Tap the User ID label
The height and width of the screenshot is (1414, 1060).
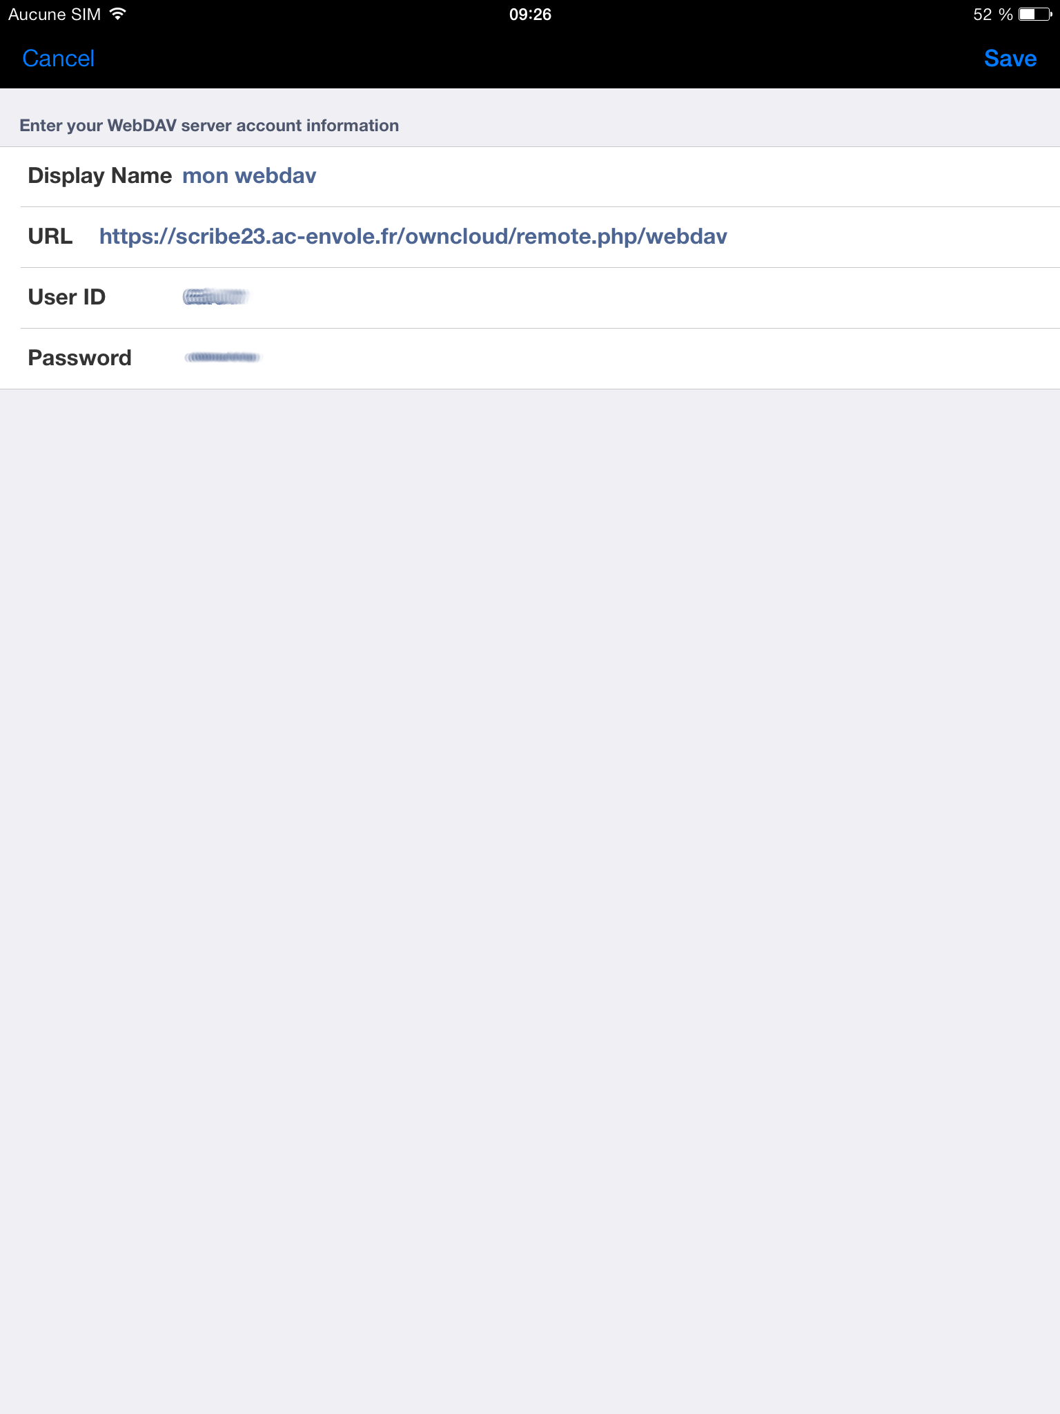coord(66,297)
